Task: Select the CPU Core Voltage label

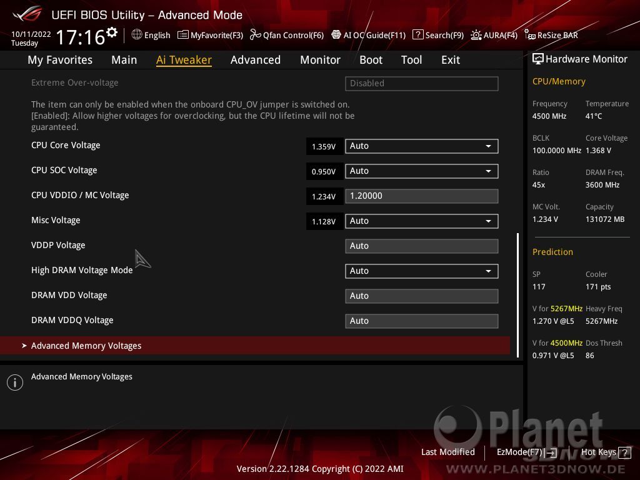Action: [66, 145]
